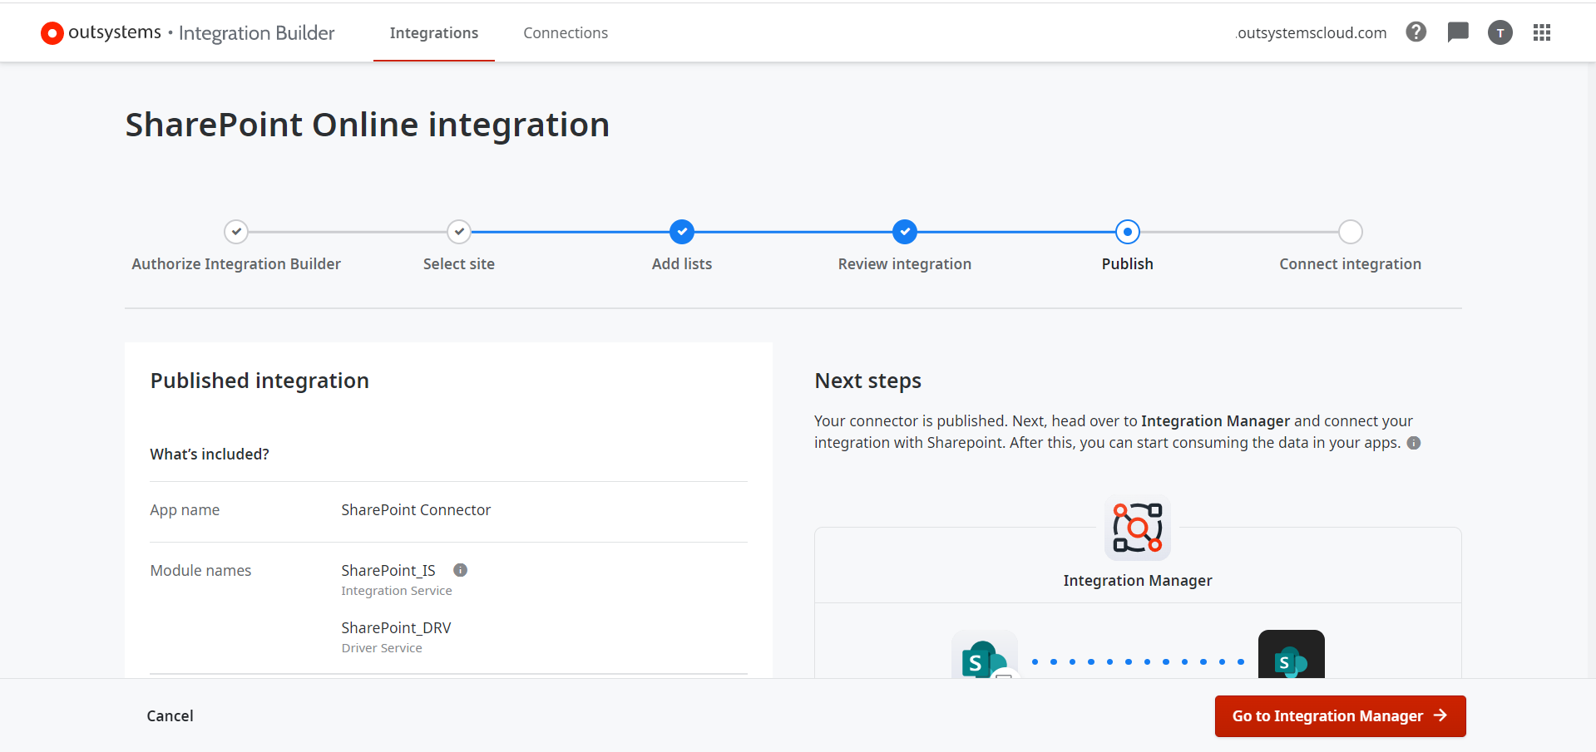Image resolution: width=1596 pixels, height=752 pixels.
Task: Select the Publish step circle
Action: 1127,232
